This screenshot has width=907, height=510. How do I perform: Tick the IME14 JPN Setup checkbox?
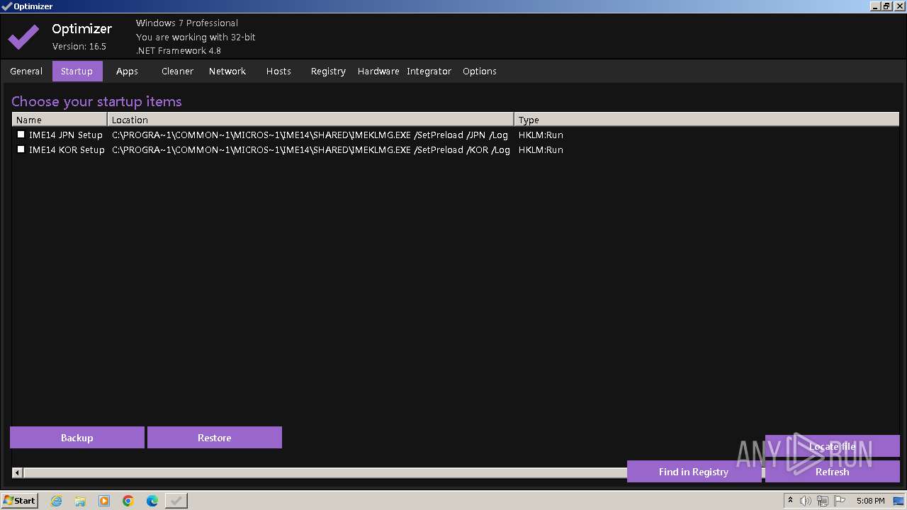(x=21, y=134)
